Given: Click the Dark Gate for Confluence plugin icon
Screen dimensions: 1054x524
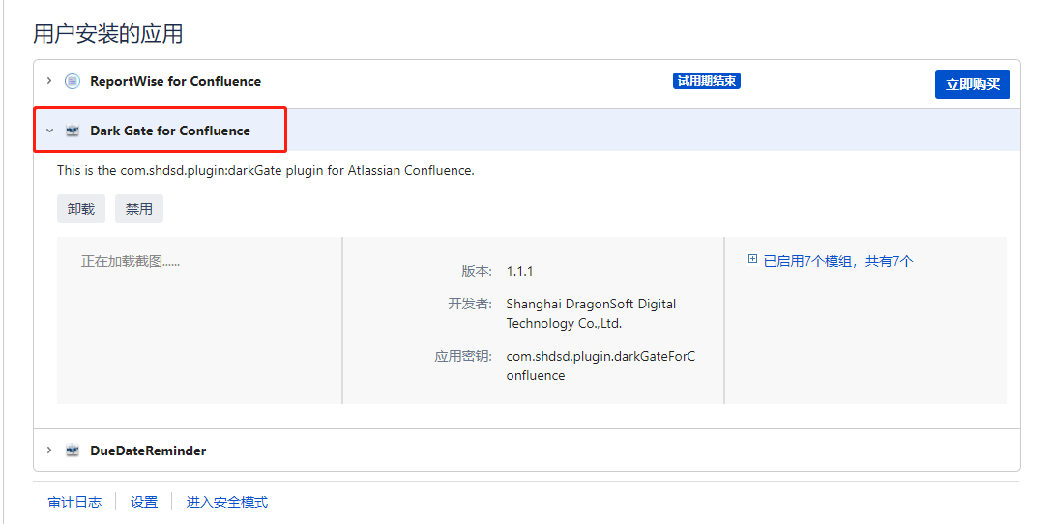Looking at the screenshot, I should pos(72,131).
